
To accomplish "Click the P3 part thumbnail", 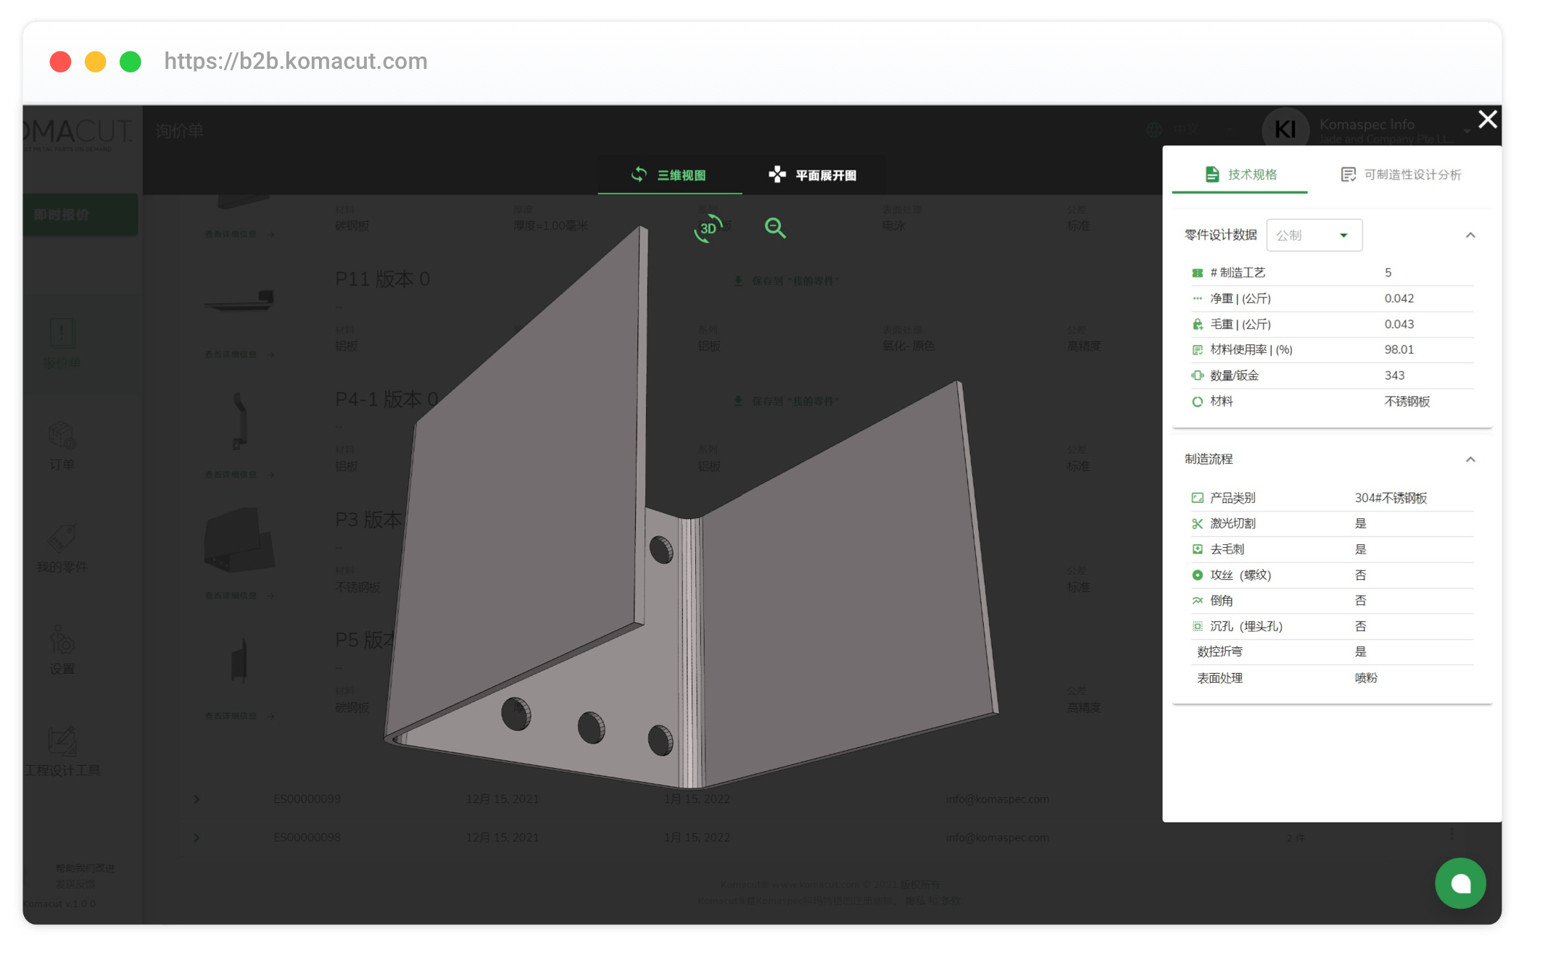I will pos(239,540).
